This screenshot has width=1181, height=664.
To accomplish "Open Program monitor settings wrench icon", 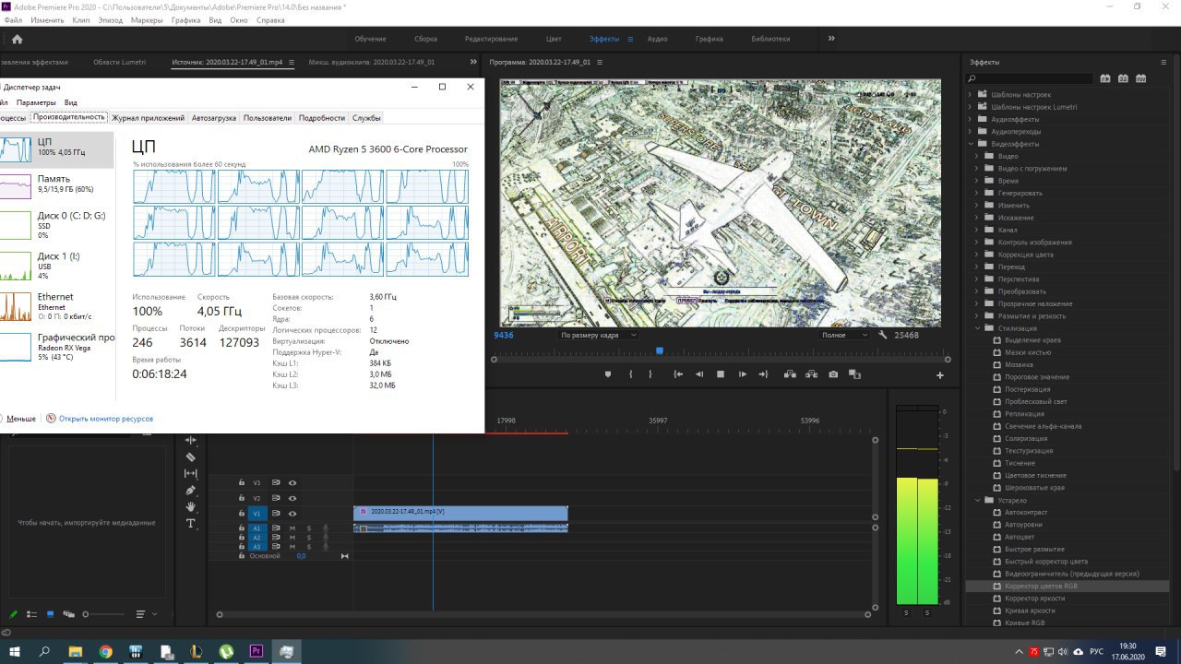I will pos(883,335).
